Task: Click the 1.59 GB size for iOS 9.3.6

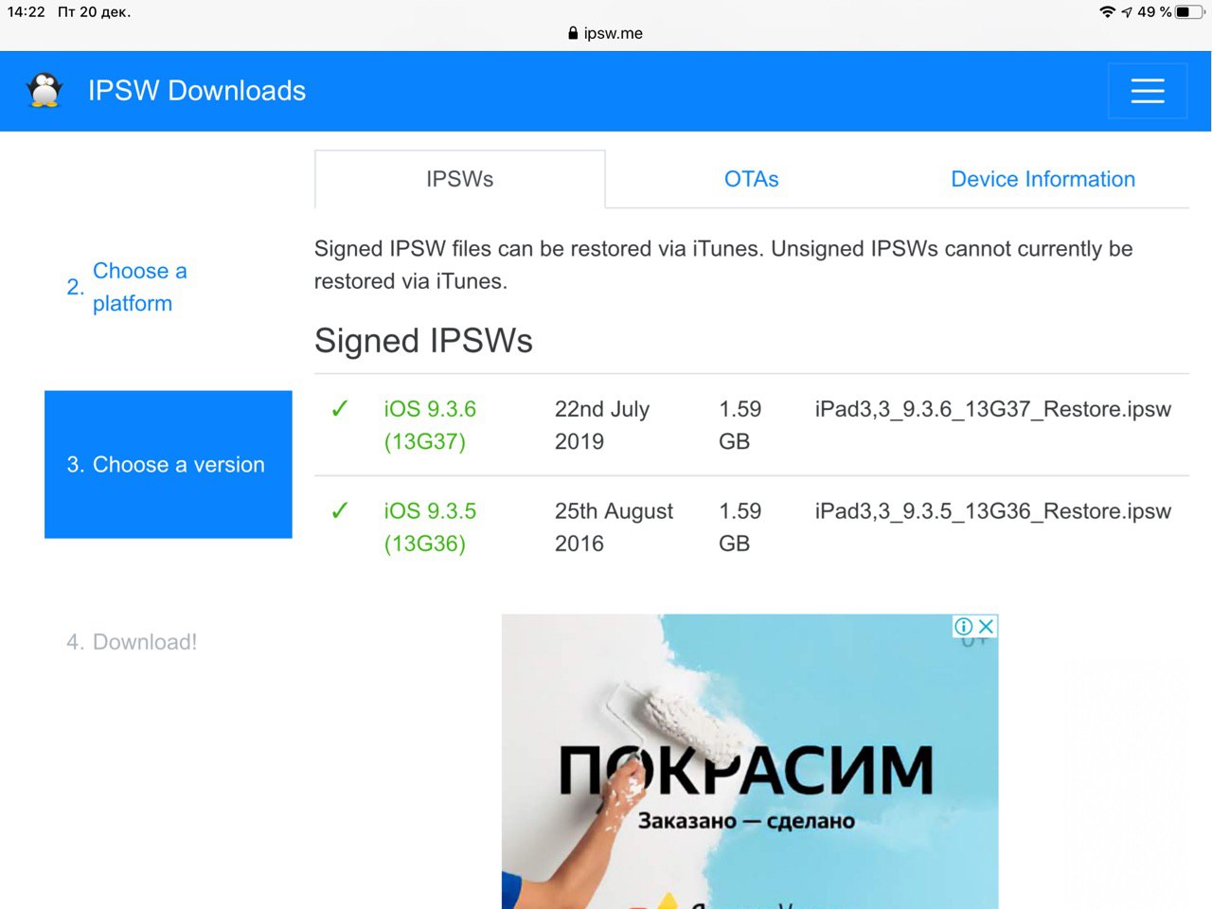Action: point(740,425)
